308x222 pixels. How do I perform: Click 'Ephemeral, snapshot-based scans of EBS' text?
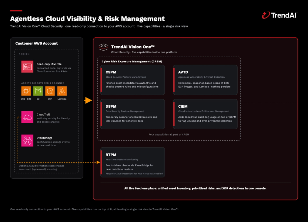204,83
